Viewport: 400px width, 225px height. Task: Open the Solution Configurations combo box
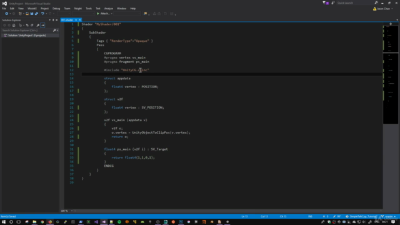64,14
